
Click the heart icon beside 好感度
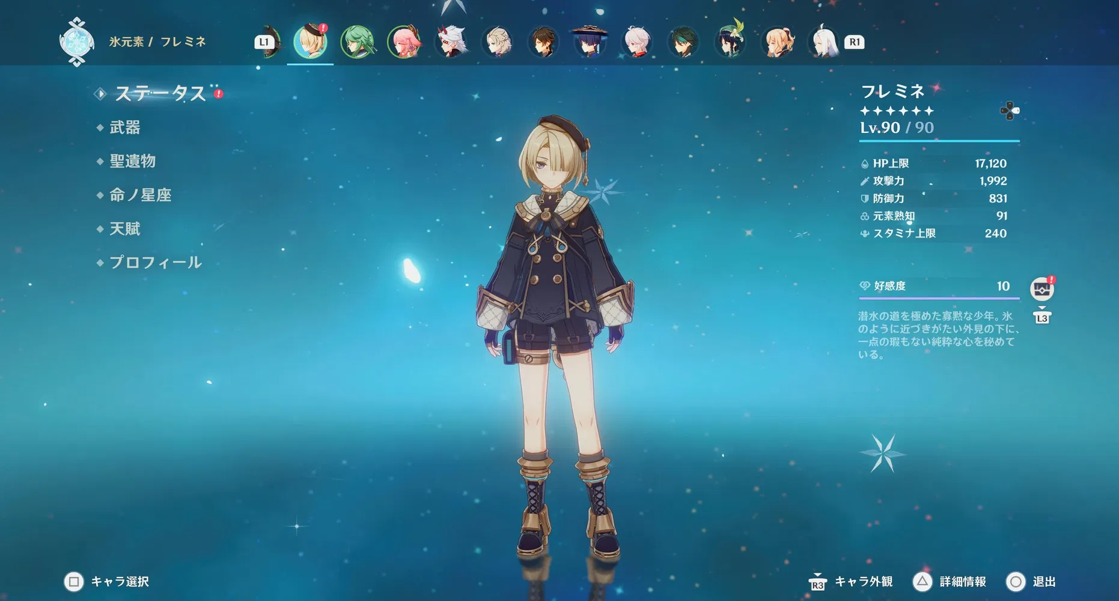[865, 285]
